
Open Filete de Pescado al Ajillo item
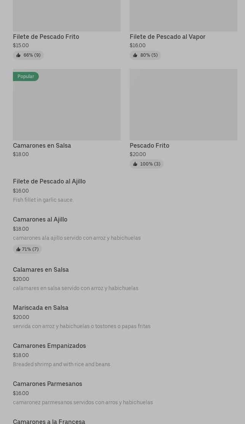(49, 182)
